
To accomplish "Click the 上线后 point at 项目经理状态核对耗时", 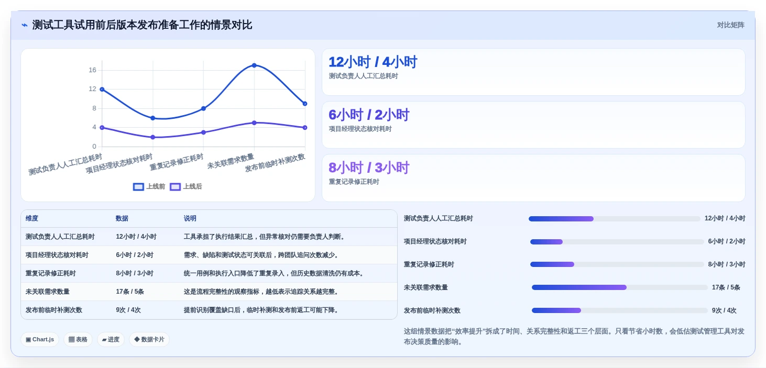I will (153, 137).
